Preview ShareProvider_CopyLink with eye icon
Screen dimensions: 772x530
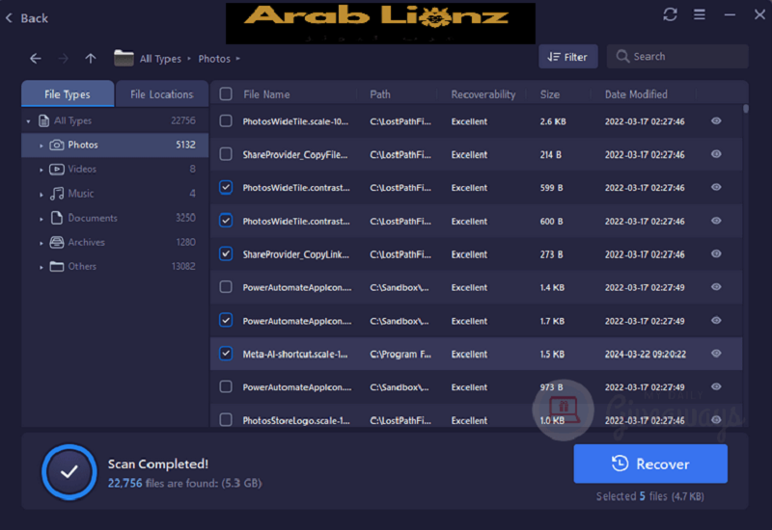pyautogui.click(x=716, y=253)
